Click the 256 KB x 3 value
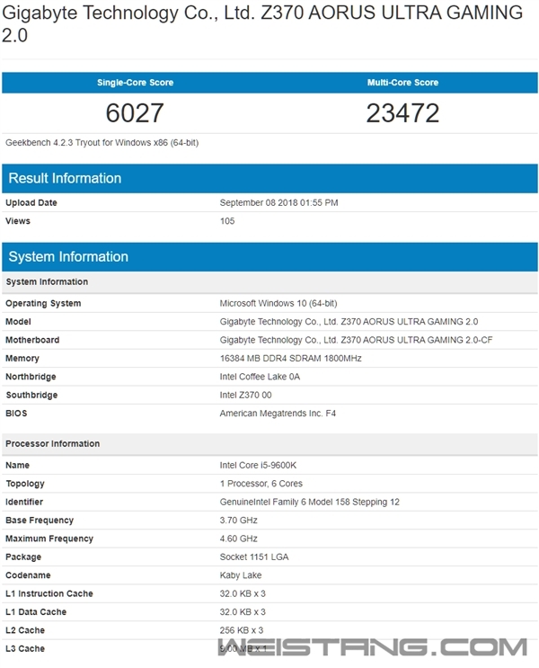 (242, 630)
